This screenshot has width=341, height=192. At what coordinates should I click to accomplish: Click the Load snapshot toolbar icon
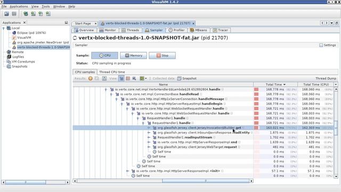pyautogui.click(x=6, y=14)
